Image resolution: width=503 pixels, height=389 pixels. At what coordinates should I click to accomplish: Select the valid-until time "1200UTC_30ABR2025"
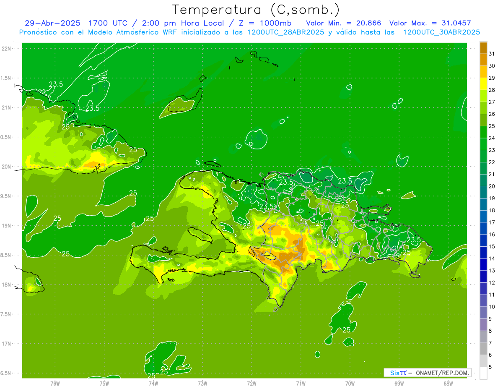(x=441, y=32)
